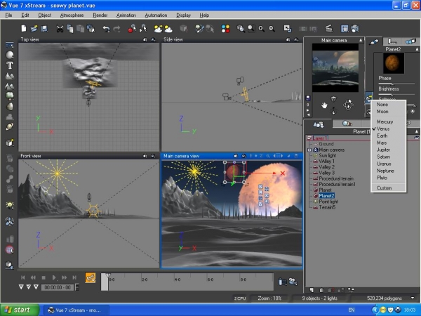421x316 pixels.
Task: Open the Display menu
Action: 183,15
